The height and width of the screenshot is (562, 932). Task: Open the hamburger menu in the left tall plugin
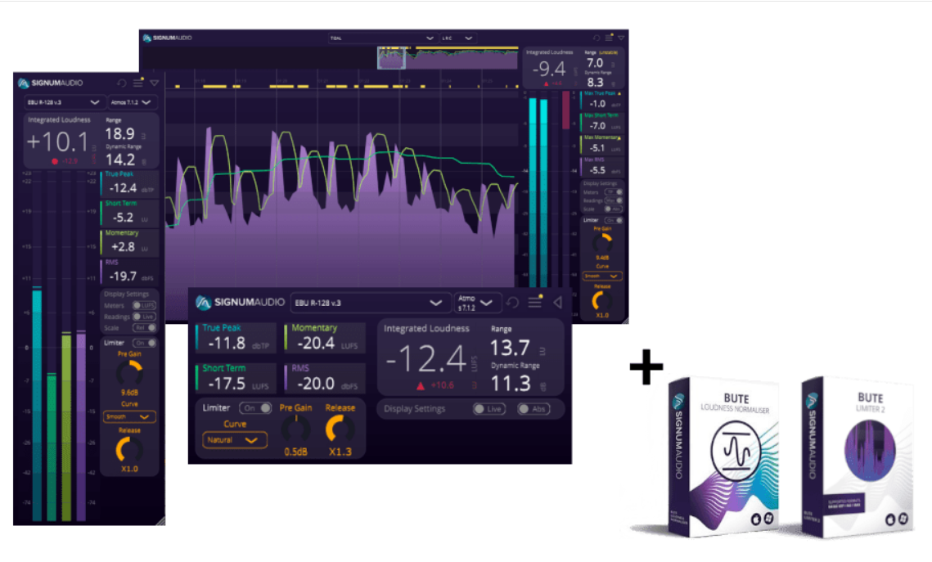138,83
